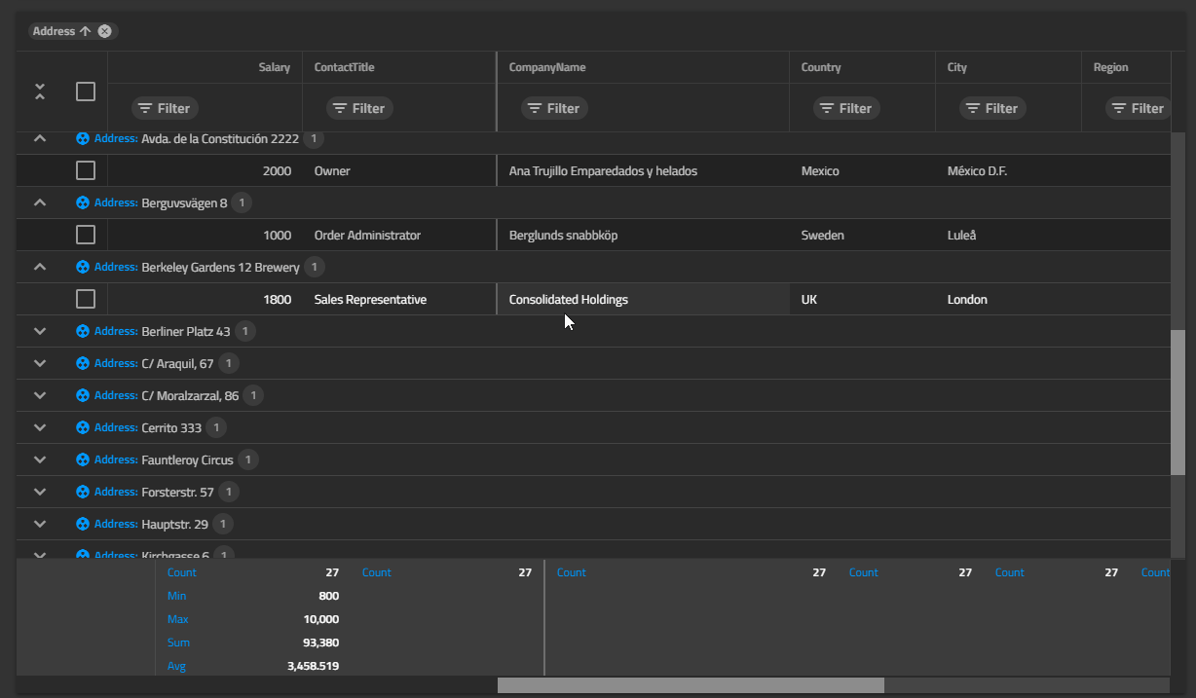Collapse the Berkeley Gardens 12 Brewery group
The width and height of the screenshot is (1196, 698).
[x=39, y=267]
